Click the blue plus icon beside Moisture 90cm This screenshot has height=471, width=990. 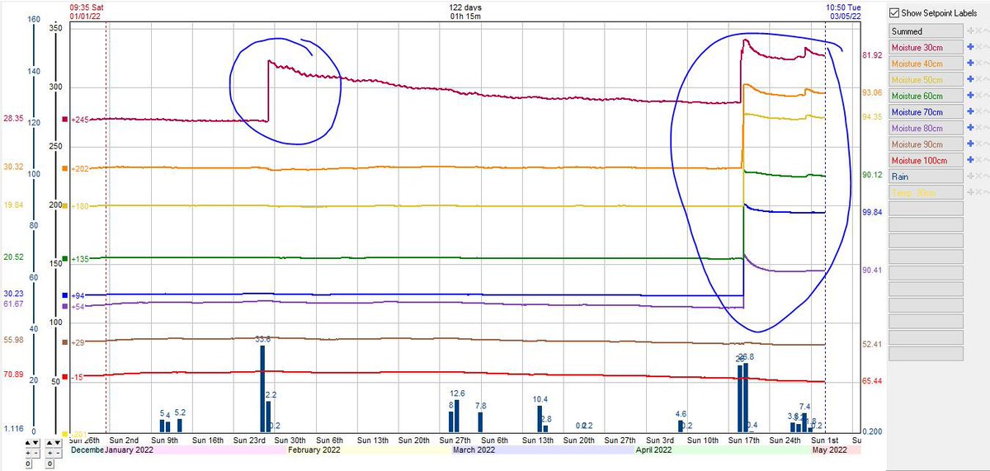tap(970, 144)
